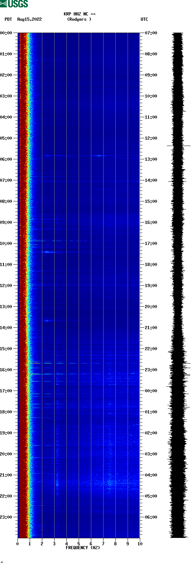Image resolution: width=193 pixels, height=566 pixels.
Task: Click the 14:00 UTC time label
Action: 151,180
